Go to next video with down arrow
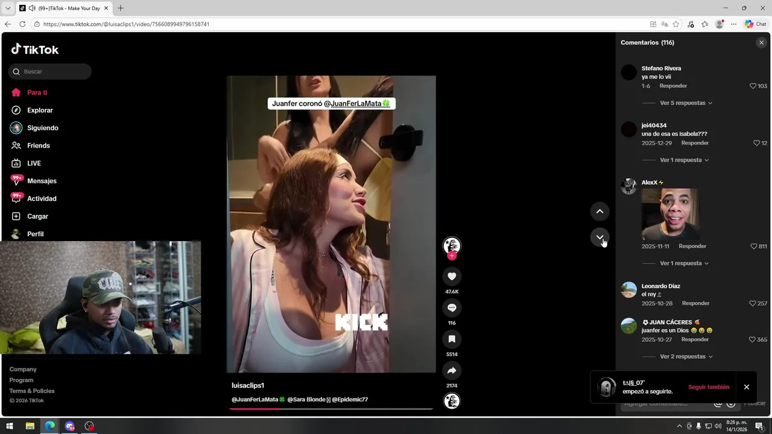The width and height of the screenshot is (772, 434). pyautogui.click(x=600, y=237)
